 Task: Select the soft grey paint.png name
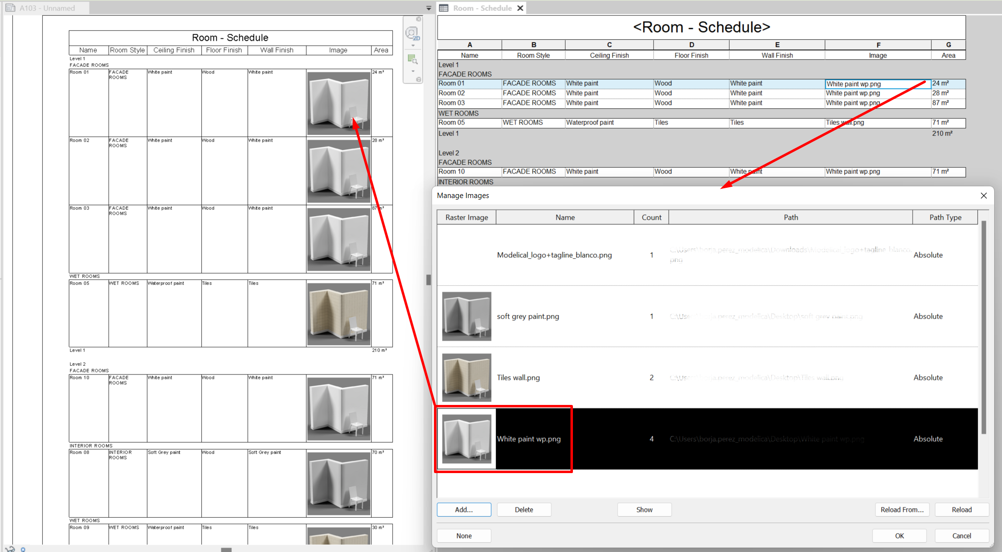528,316
